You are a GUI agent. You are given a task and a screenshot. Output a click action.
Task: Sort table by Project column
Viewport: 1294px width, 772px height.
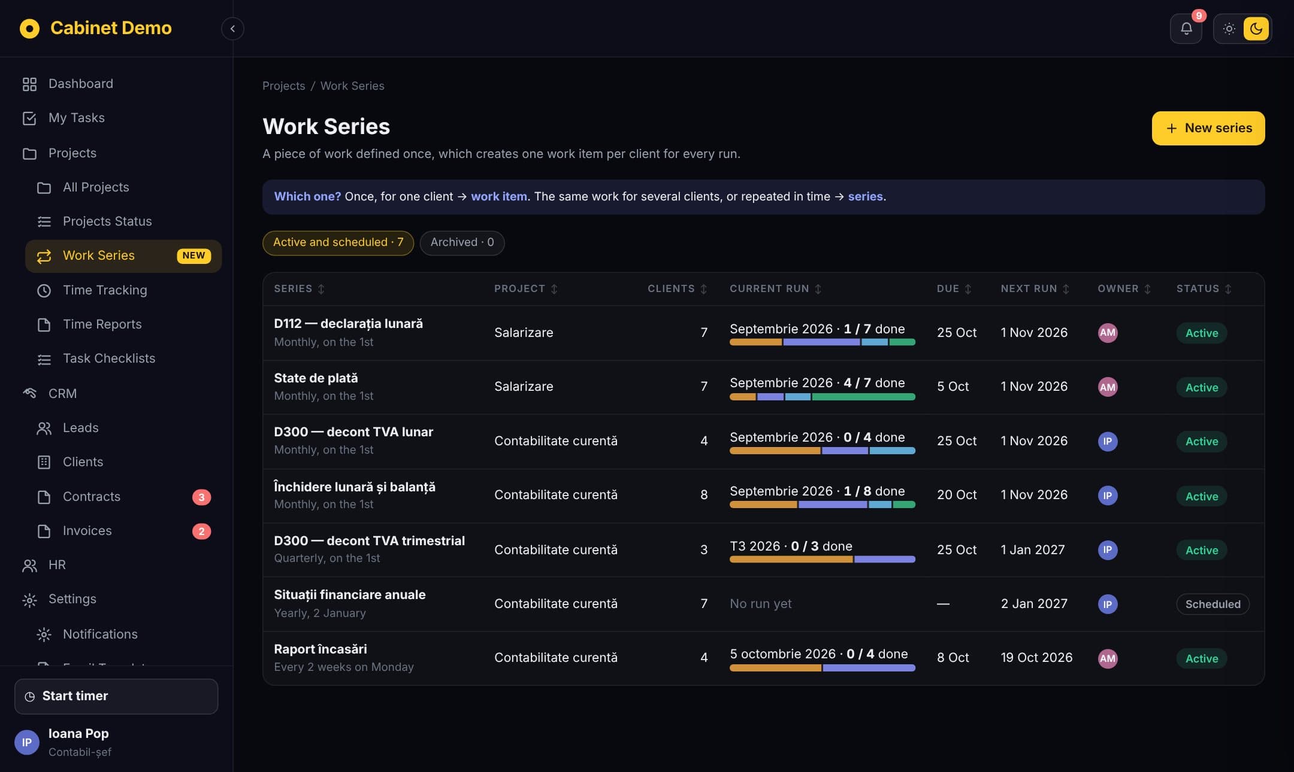tap(525, 288)
